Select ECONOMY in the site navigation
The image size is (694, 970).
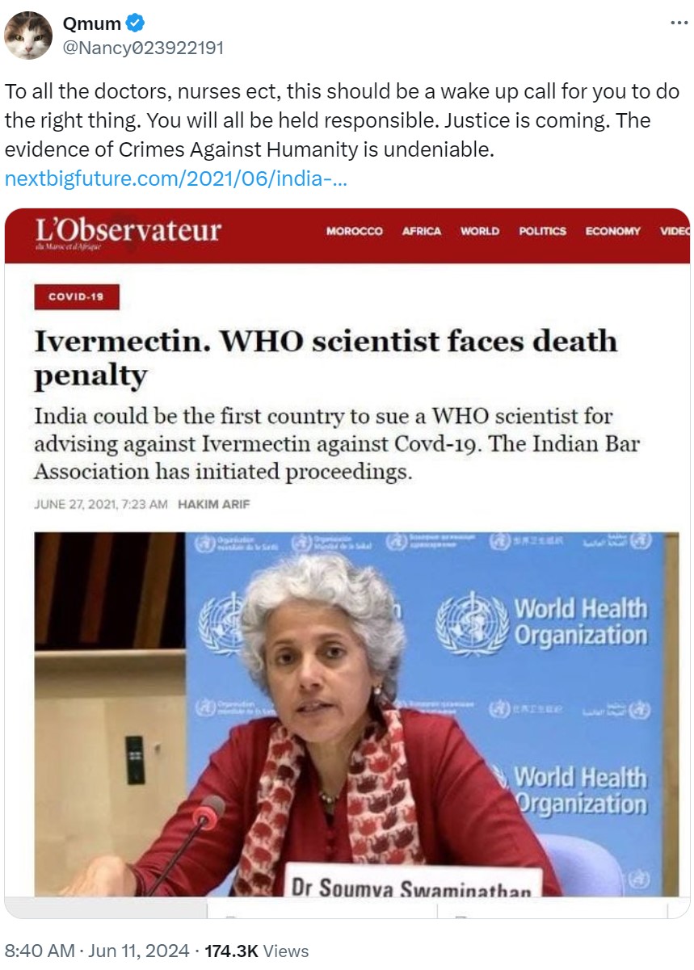(613, 231)
